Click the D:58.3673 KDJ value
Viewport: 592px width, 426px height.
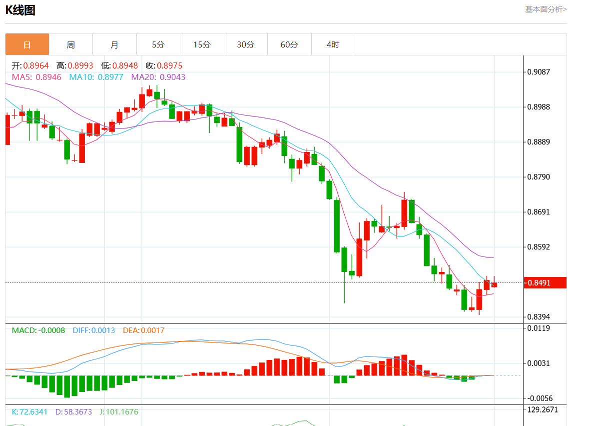[x=73, y=412]
